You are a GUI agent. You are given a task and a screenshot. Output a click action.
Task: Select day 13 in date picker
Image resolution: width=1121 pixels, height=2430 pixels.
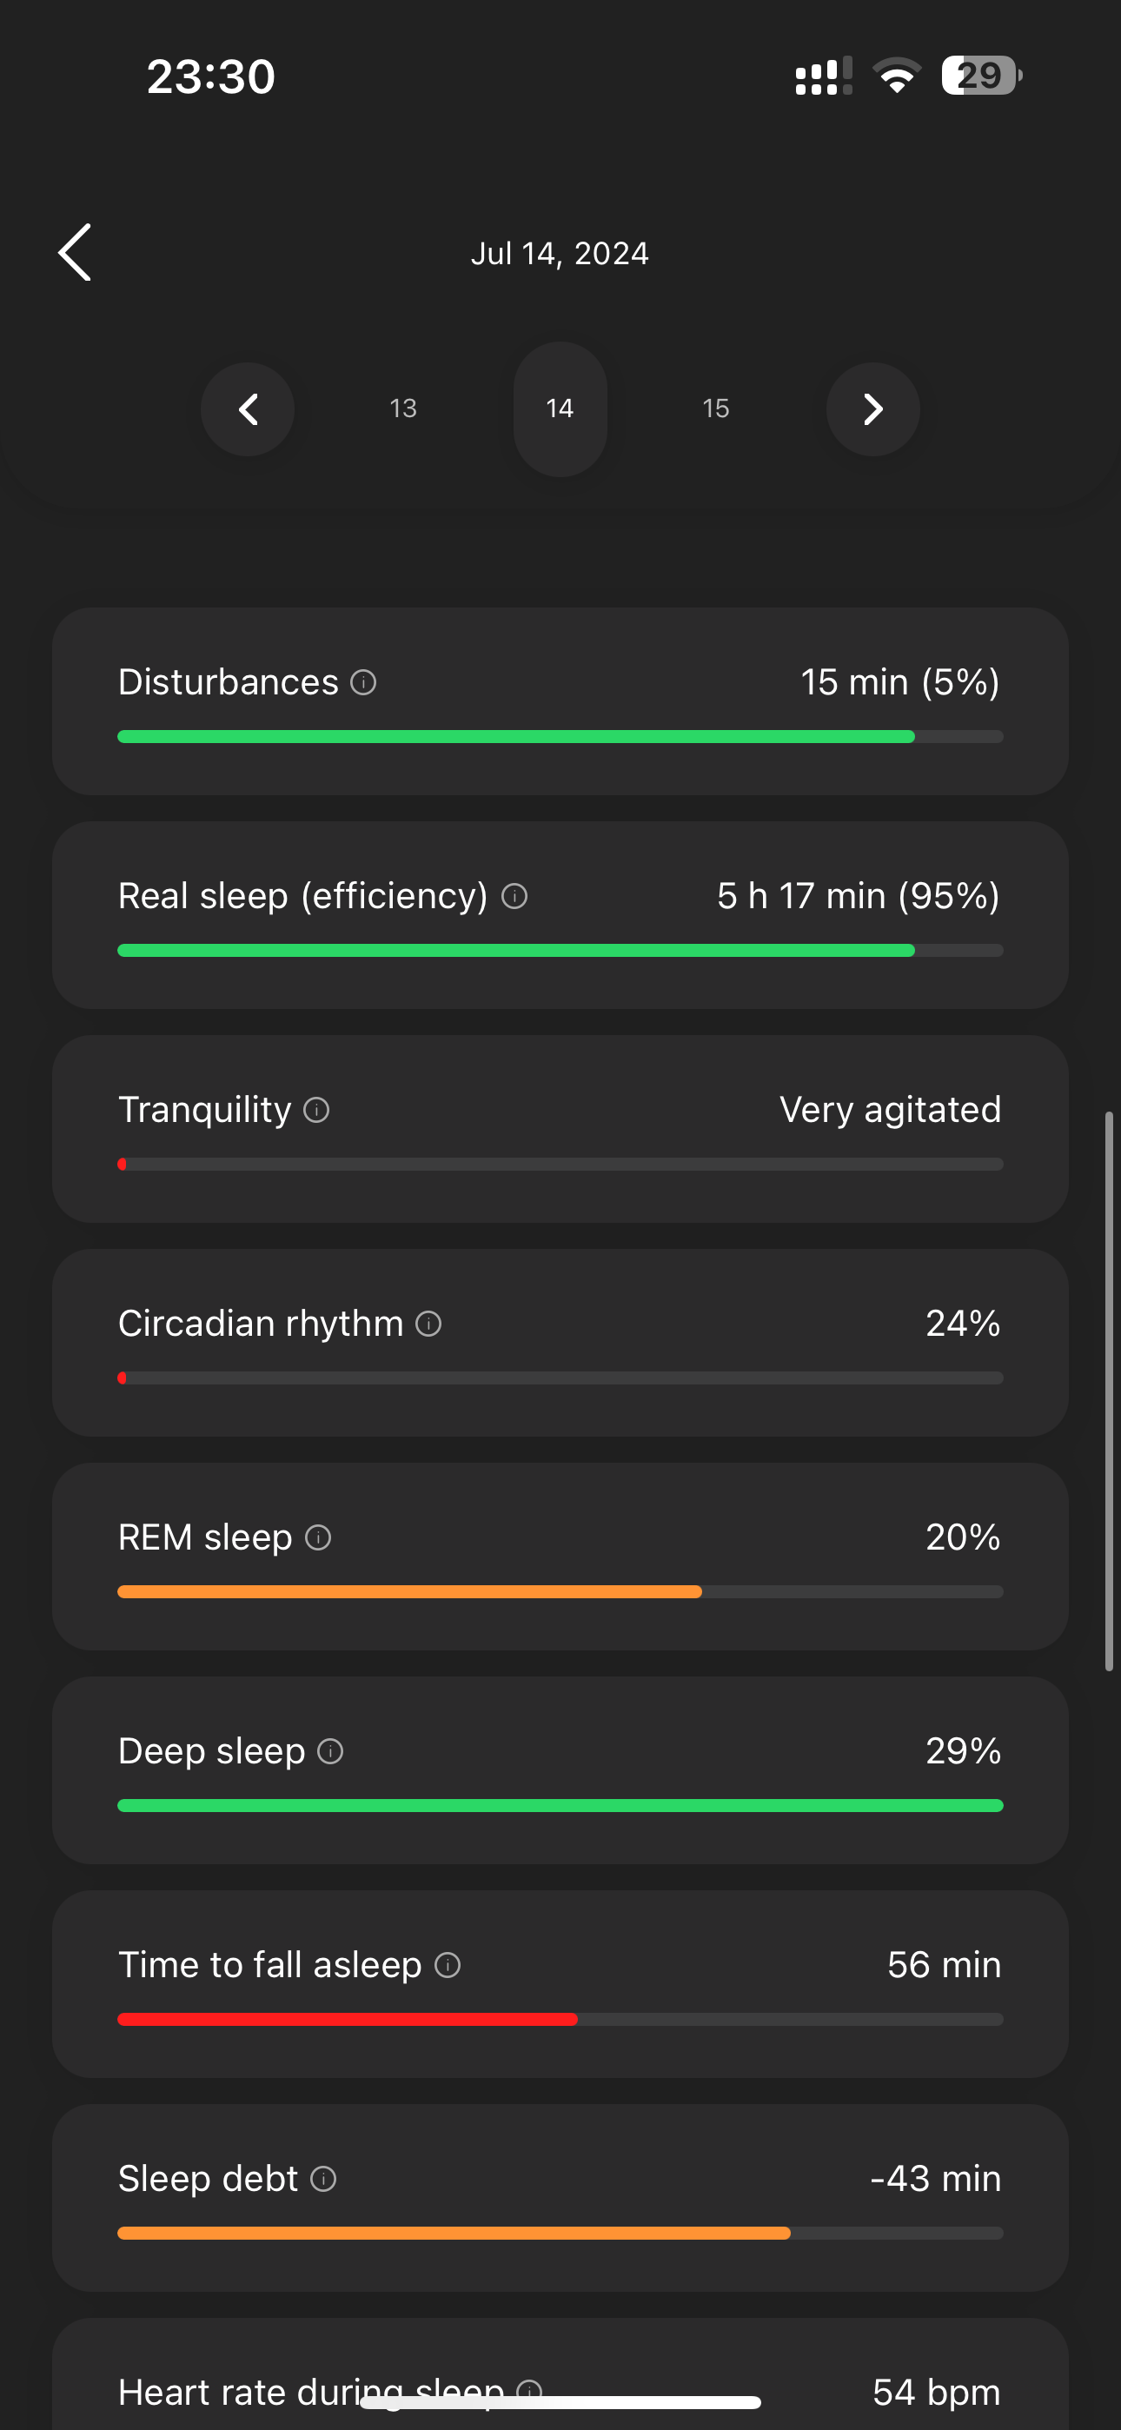point(403,408)
